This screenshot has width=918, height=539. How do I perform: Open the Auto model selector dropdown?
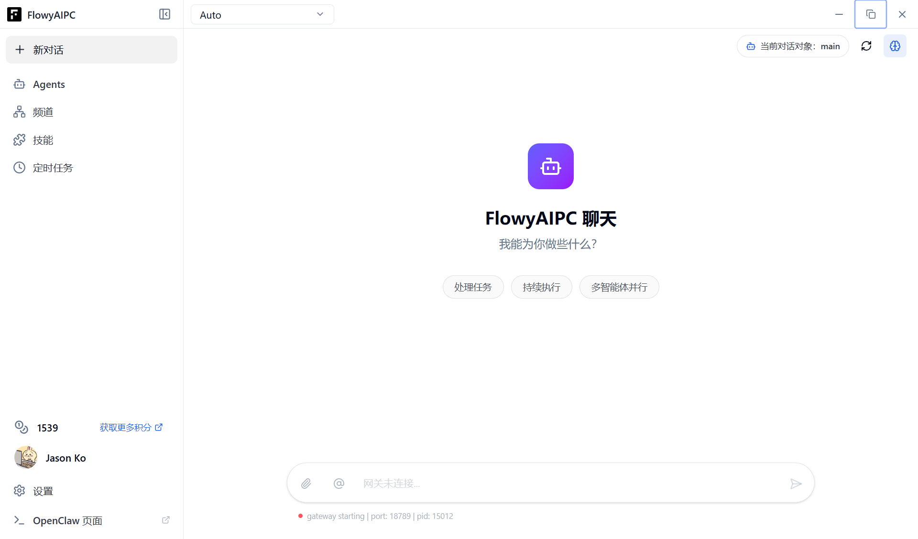pyautogui.click(x=262, y=14)
